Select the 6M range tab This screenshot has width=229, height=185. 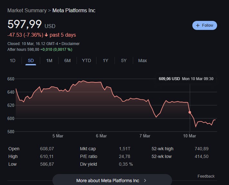[68, 60]
